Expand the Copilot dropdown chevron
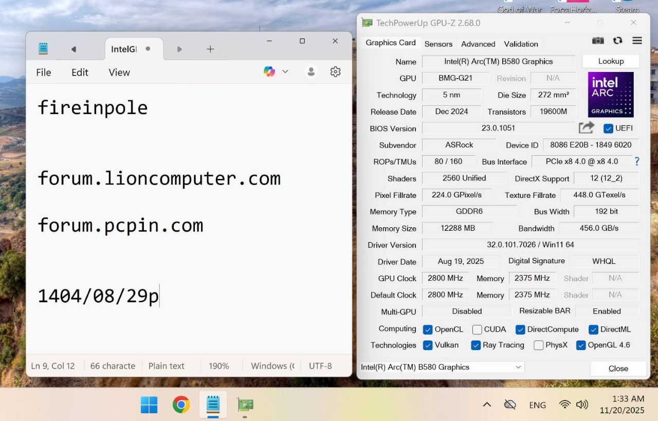 pos(285,71)
